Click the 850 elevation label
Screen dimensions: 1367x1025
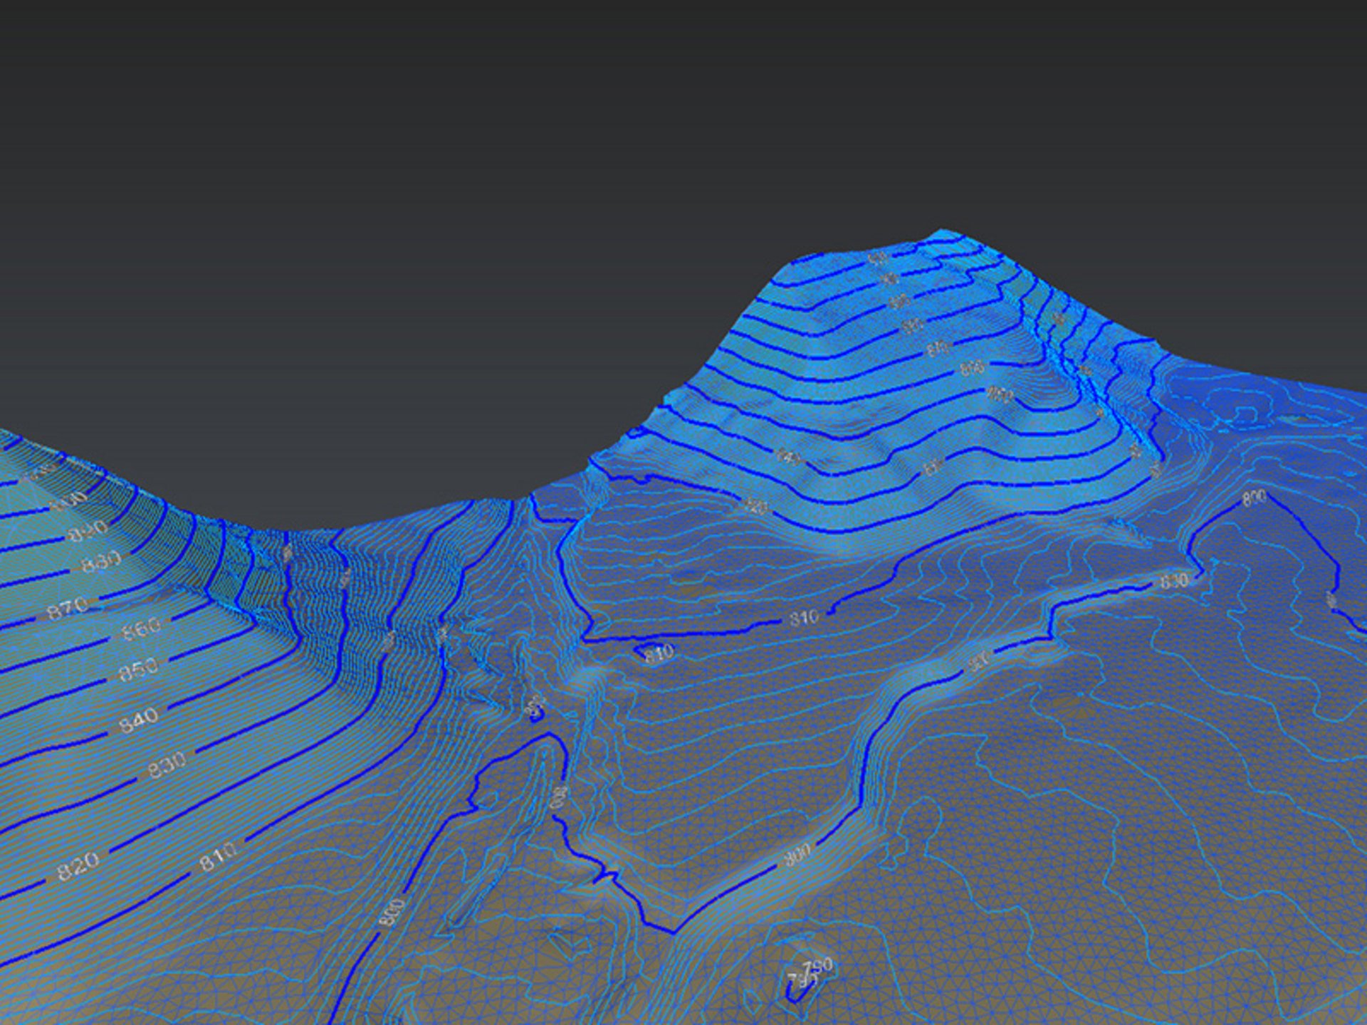click(x=138, y=668)
